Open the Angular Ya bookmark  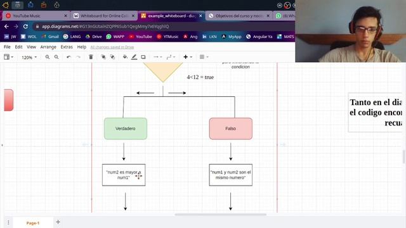coord(259,37)
